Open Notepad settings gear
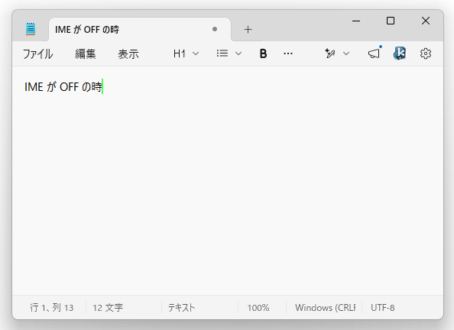 (x=426, y=53)
